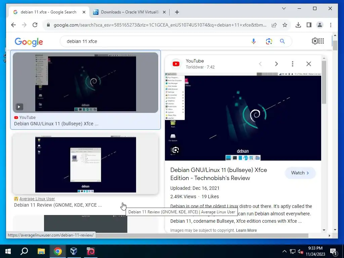The image size is (344, 258).
Task: Bookmark this page with the star icon
Action: pos(285,25)
